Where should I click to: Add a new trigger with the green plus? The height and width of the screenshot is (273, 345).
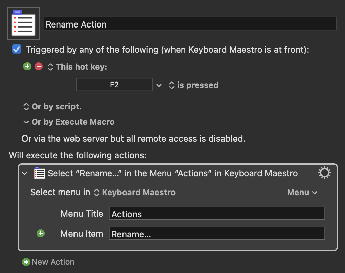click(x=27, y=66)
